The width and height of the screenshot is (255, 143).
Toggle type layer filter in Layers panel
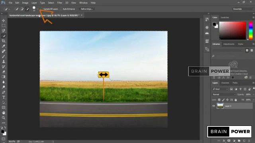coord(240,89)
